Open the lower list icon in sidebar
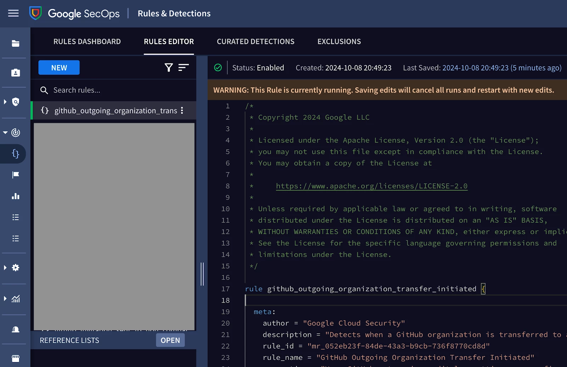The height and width of the screenshot is (367, 567). tap(16, 239)
